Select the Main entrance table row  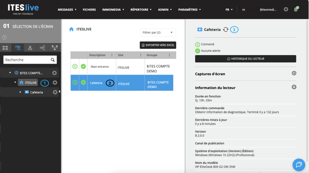pos(122,67)
